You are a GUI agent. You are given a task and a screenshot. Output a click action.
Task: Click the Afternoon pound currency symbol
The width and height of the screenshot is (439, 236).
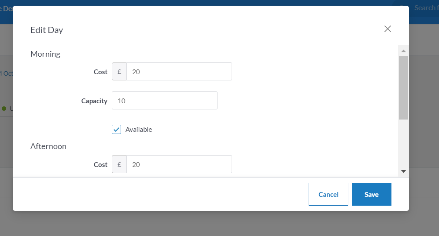point(119,164)
